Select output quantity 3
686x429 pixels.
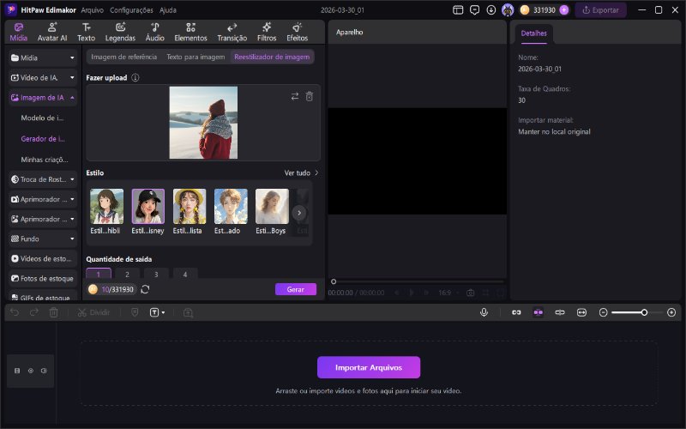click(156, 275)
